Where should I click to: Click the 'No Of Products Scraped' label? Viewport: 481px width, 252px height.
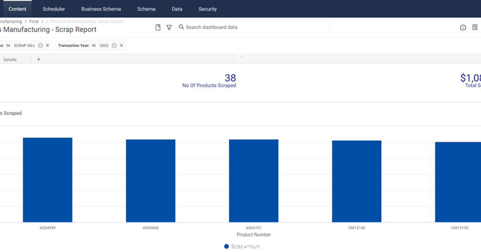click(x=209, y=85)
